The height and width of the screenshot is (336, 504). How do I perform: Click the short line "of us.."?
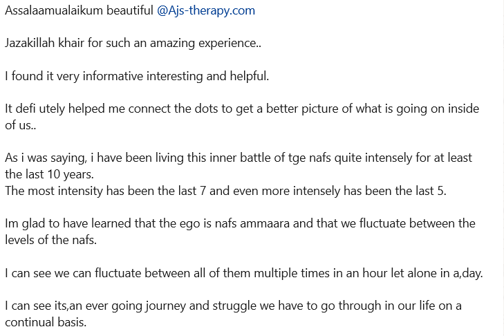20,125
